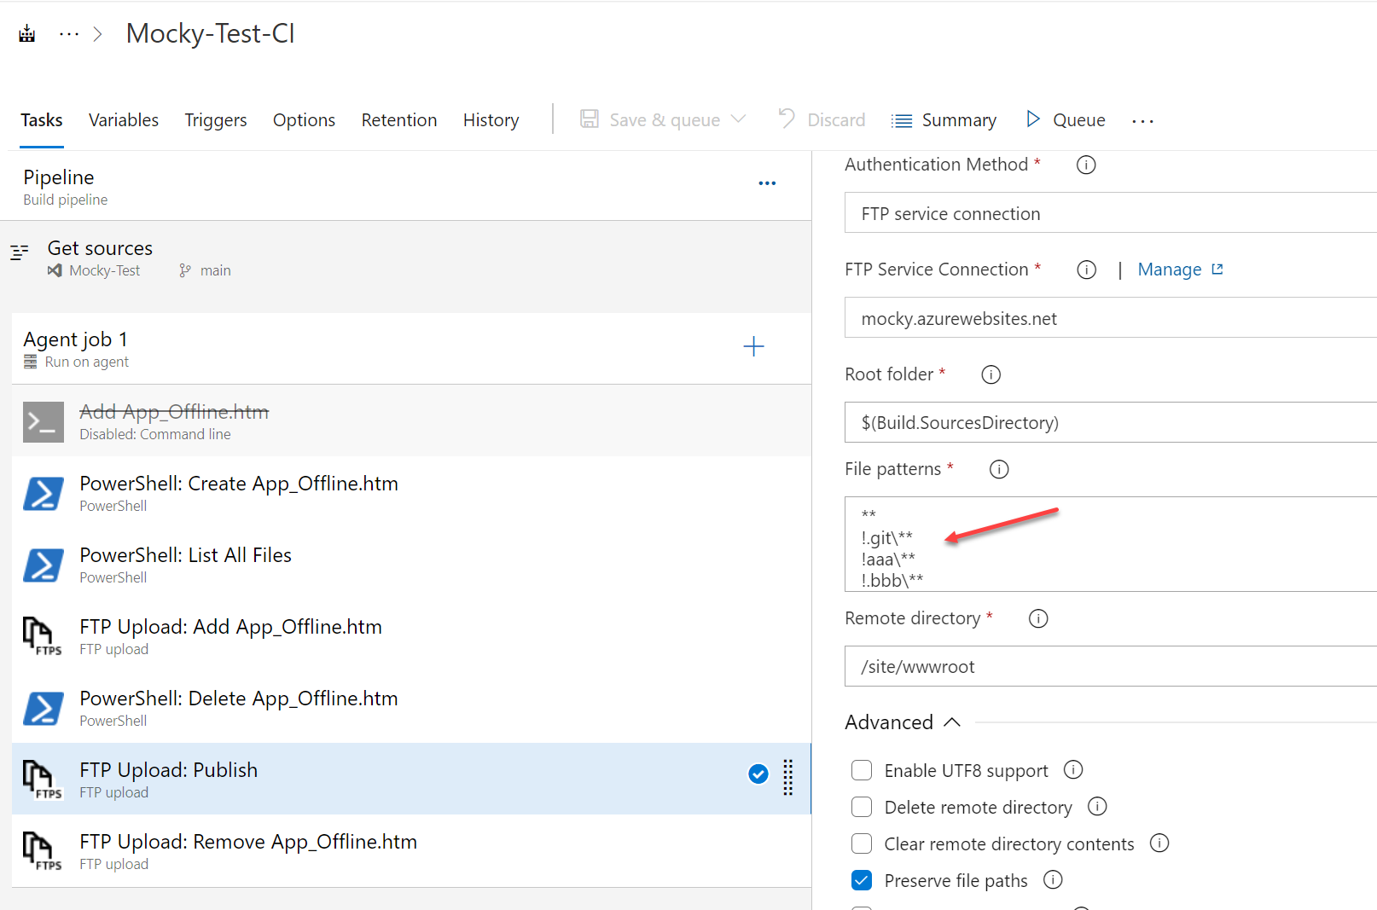The width and height of the screenshot is (1377, 910).
Task: Show info for FTP Service Connection
Action: tap(1086, 270)
